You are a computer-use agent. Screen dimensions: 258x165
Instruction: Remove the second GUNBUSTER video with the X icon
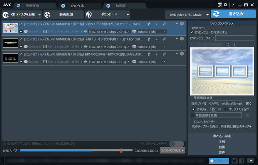[x=182, y=39]
